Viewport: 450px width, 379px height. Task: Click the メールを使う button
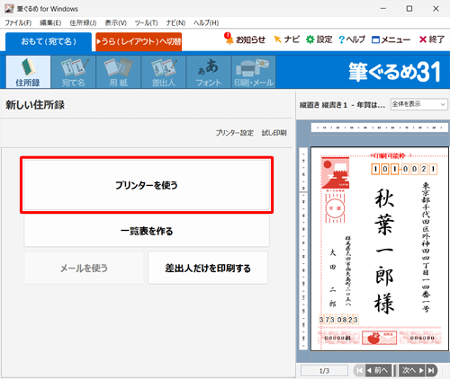tap(84, 268)
